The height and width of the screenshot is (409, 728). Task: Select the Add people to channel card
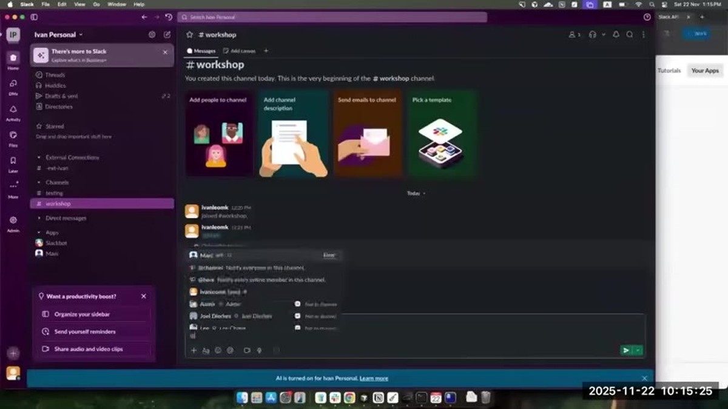[x=218, y=134]
